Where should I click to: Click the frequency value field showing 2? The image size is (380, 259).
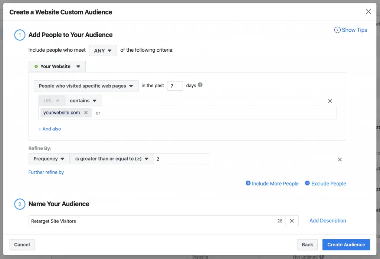point(181,159)
